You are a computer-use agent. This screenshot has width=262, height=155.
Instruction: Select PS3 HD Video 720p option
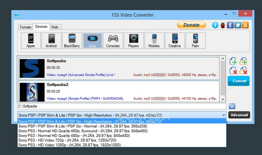pyautogui.click(x=122, y=140)
